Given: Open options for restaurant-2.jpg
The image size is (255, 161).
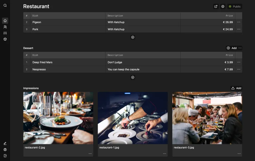Looking at the screenshot, I should click(x=90, y=154).
